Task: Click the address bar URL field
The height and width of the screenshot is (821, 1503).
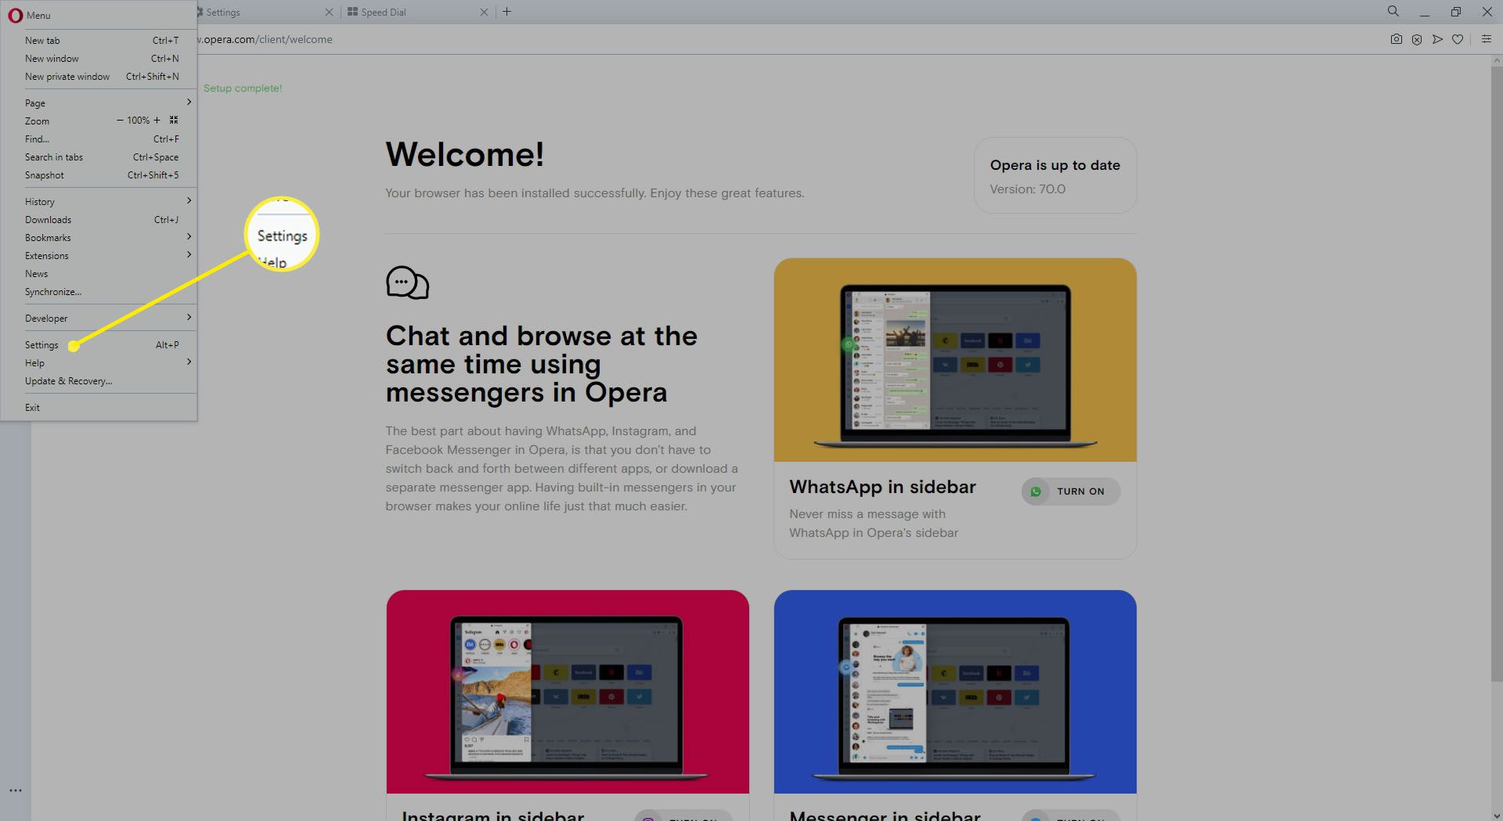Action: (x=783, y=39)
